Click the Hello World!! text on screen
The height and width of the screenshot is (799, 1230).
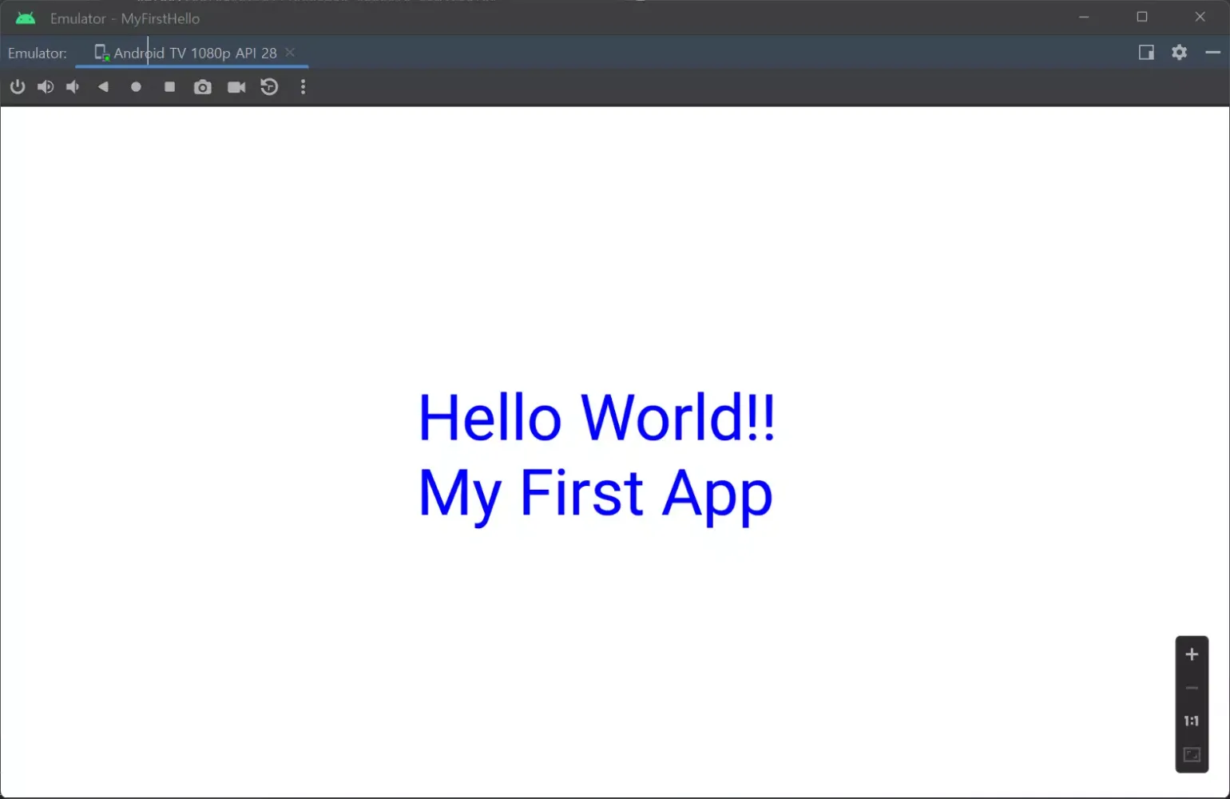(x=596, y=415)
